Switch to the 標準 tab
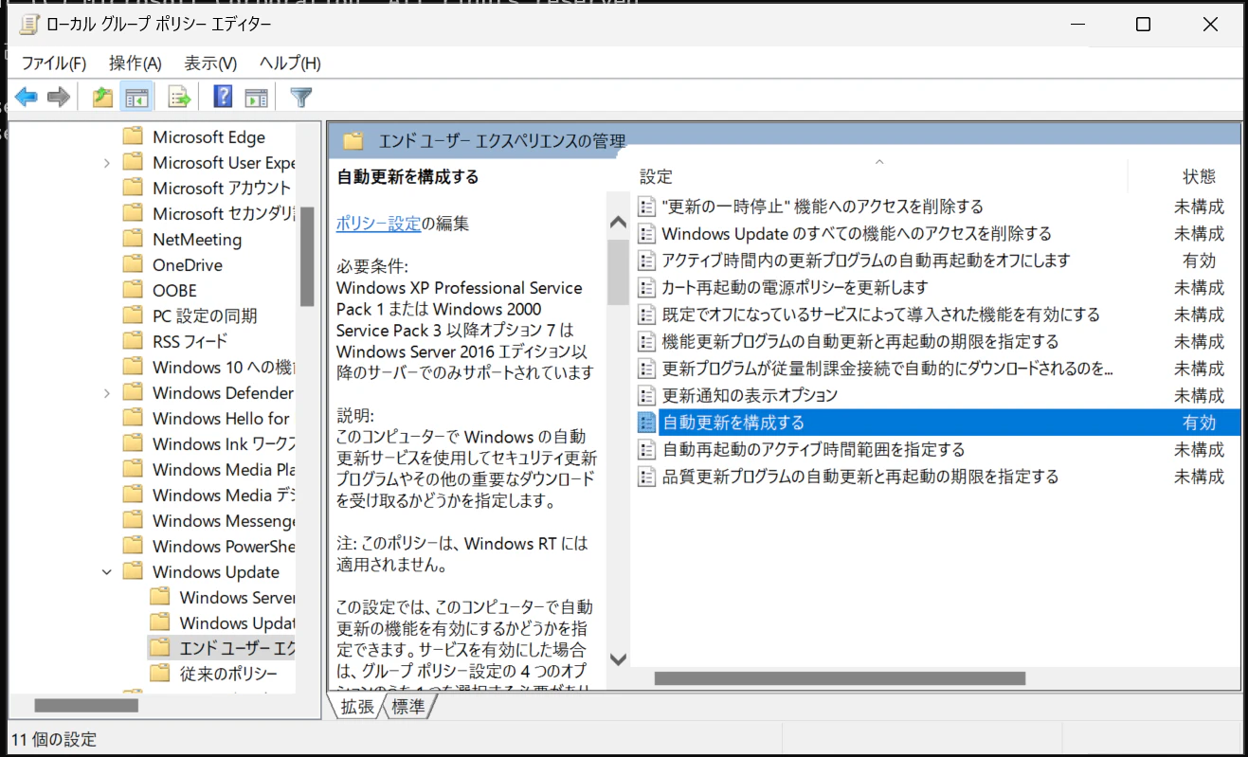1248x757 pixels. pos(408,707)
